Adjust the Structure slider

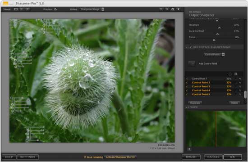click(220, 28)
